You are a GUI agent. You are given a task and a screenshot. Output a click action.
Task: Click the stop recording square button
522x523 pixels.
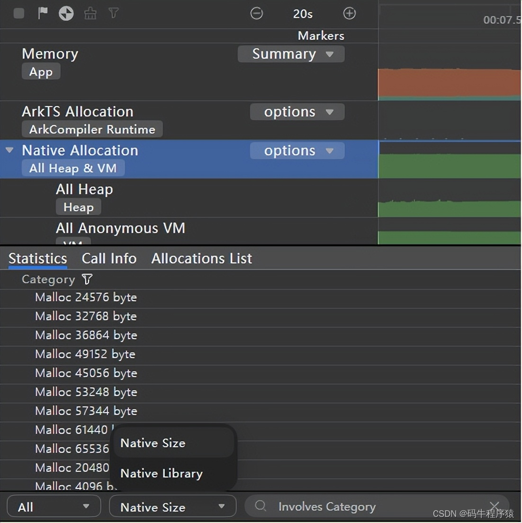point(18,13)
